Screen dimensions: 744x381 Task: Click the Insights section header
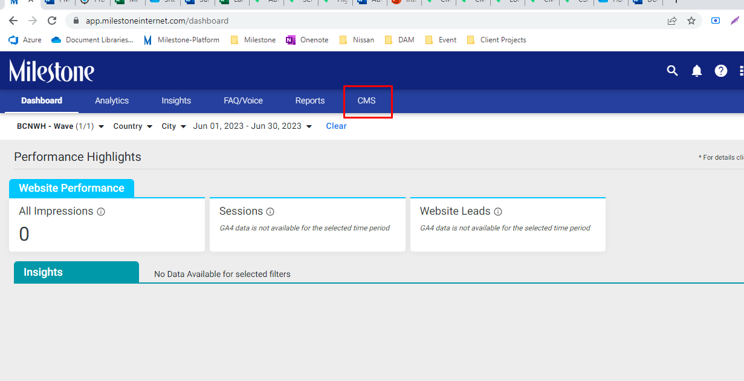click(x=76, y=272)
